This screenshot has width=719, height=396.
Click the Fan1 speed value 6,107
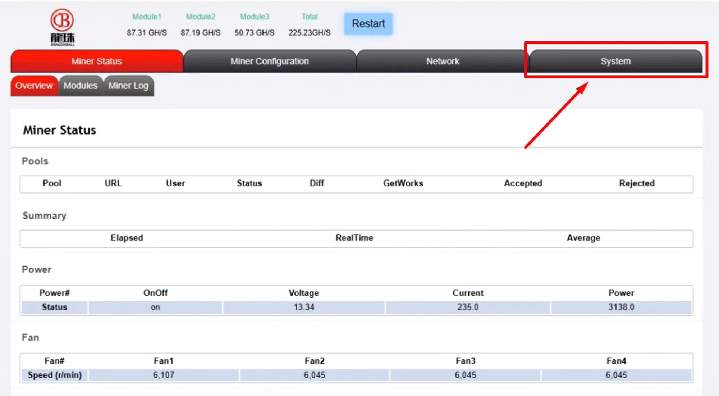click(x=164, y=375)
